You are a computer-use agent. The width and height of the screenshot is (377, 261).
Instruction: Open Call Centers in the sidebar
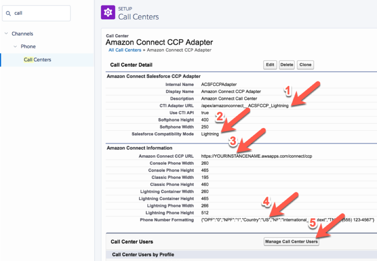pyautogui.click(x=37, y=60)
